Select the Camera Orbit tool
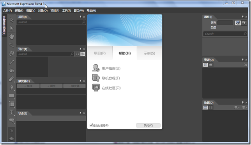The height and width of the screenshot is (145, 251). 12,53
